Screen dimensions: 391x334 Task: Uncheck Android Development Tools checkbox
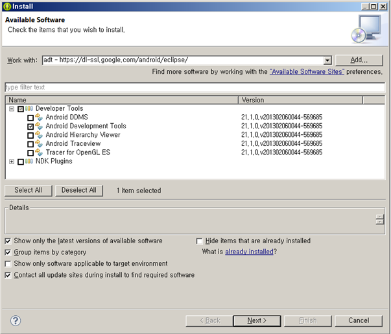tap(30, 126)
